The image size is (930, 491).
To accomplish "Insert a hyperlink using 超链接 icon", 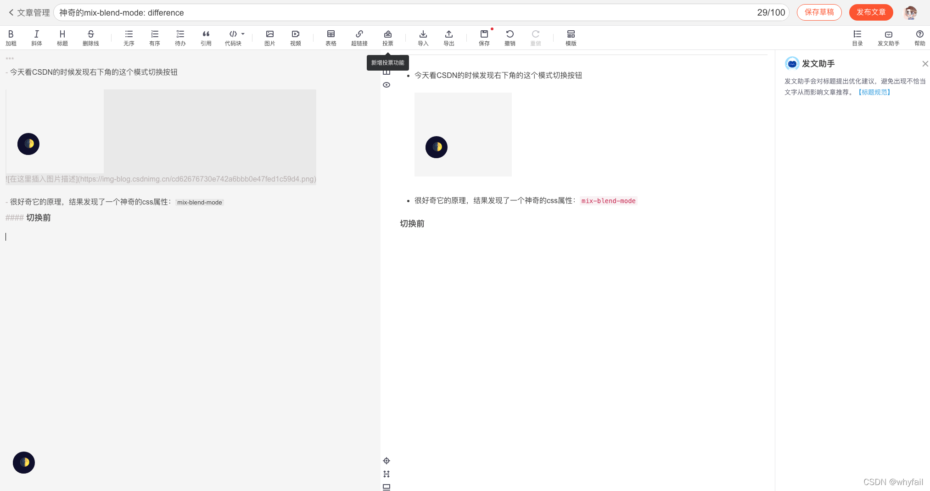I will (359, 38).
